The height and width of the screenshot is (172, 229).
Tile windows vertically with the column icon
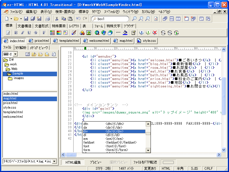[x=178, y=19]
